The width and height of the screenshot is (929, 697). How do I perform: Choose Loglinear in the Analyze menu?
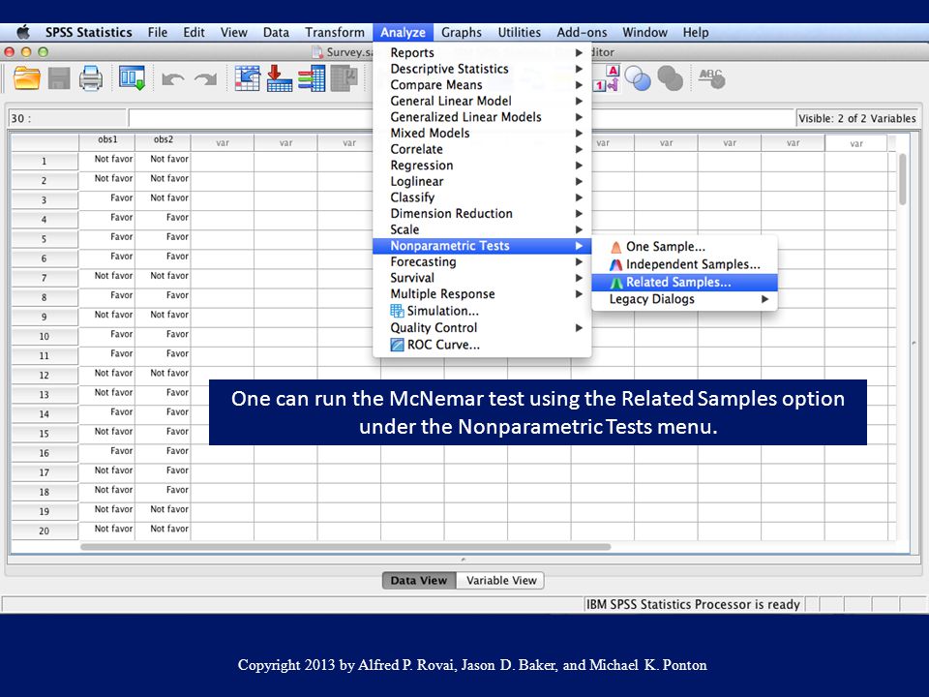click(x=482, y=181)
